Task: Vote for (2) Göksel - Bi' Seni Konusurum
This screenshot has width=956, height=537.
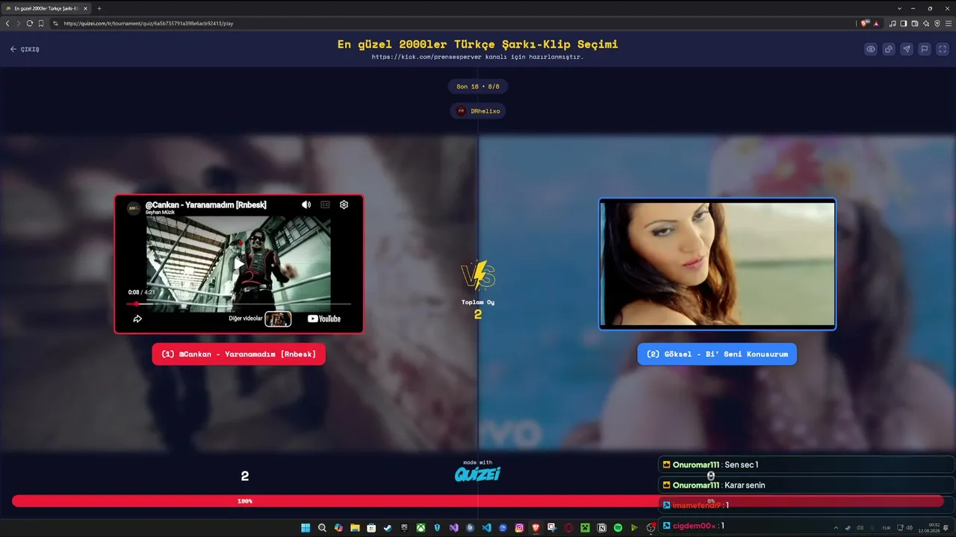Action: [x=717, y=354]
